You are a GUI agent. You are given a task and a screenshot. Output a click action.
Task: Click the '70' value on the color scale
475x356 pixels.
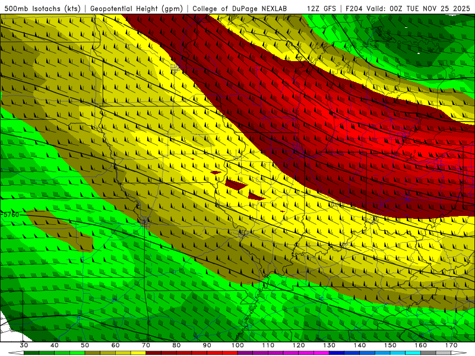click(146, 345)
